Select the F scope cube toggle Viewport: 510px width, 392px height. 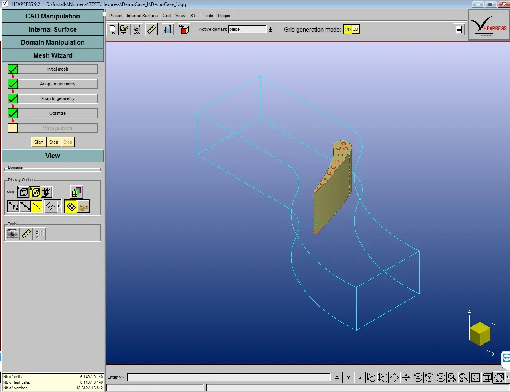pyautogui.click(x=24, y=192)
